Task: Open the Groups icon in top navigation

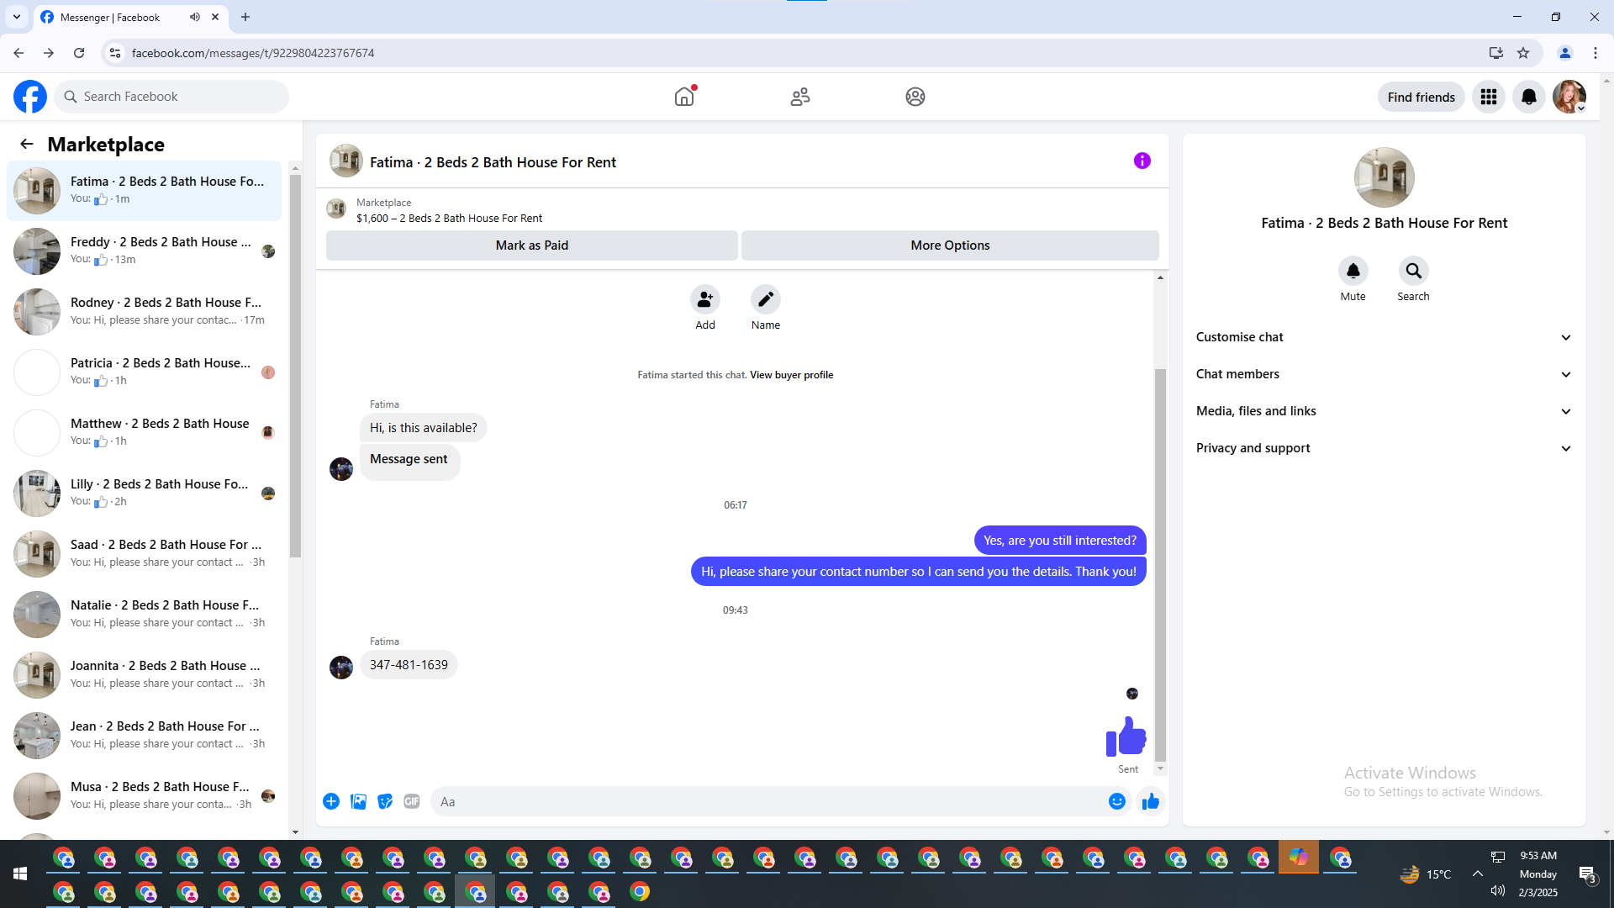Action: click(x=915, y=97)
